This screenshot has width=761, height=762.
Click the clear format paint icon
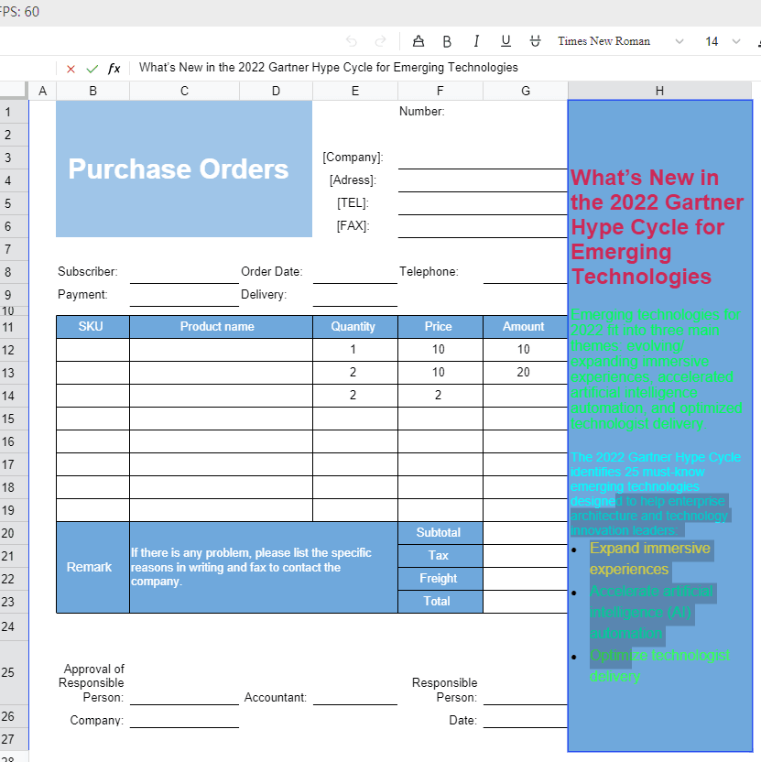[419, 41]
